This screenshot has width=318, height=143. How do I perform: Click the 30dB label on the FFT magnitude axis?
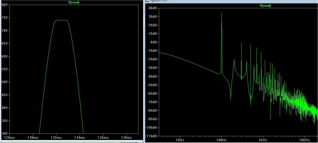point(152,17)
